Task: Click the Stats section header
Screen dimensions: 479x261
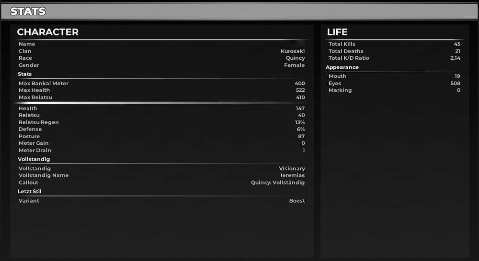Action: click(x=25, y=74)
